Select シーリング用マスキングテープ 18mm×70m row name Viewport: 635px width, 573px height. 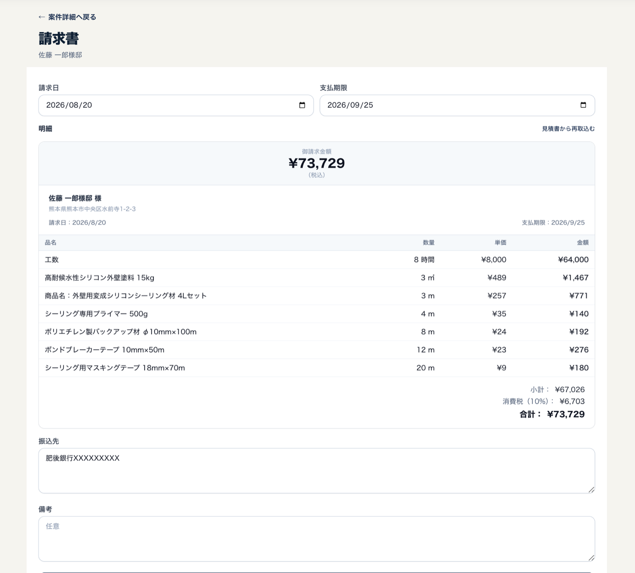[115, 368]
